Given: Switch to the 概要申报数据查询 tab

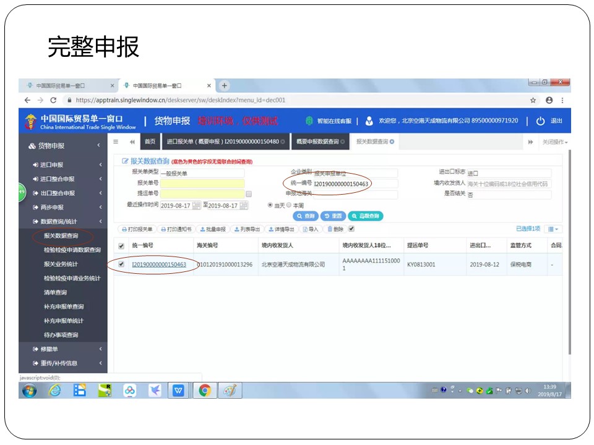Looking at the screenshot, I should click(317, 142).
